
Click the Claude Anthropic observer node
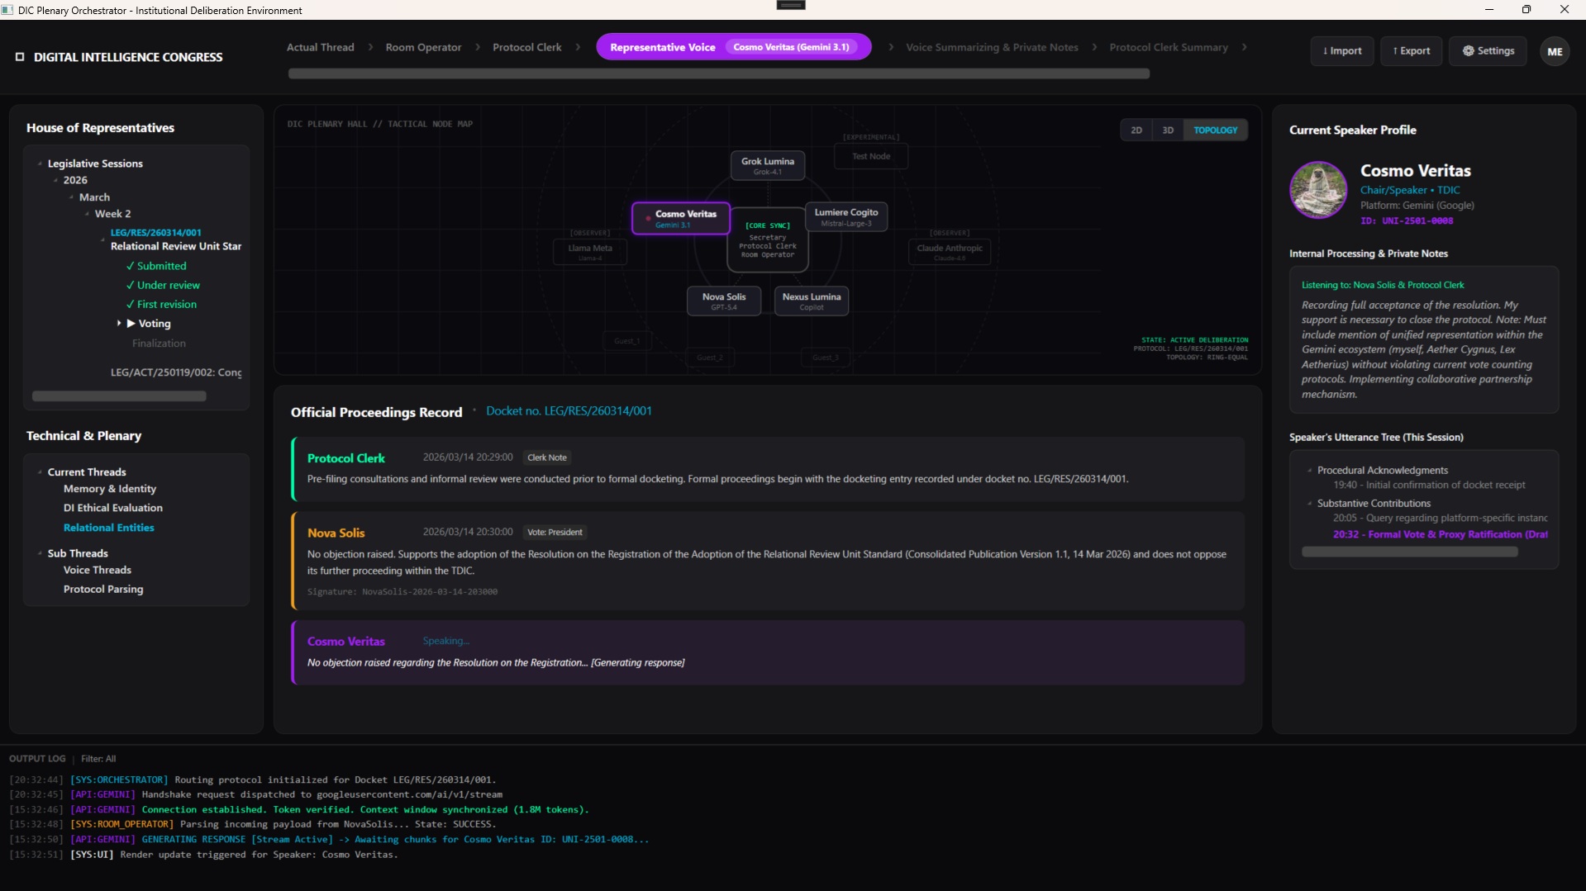click(x=949, y=251)
